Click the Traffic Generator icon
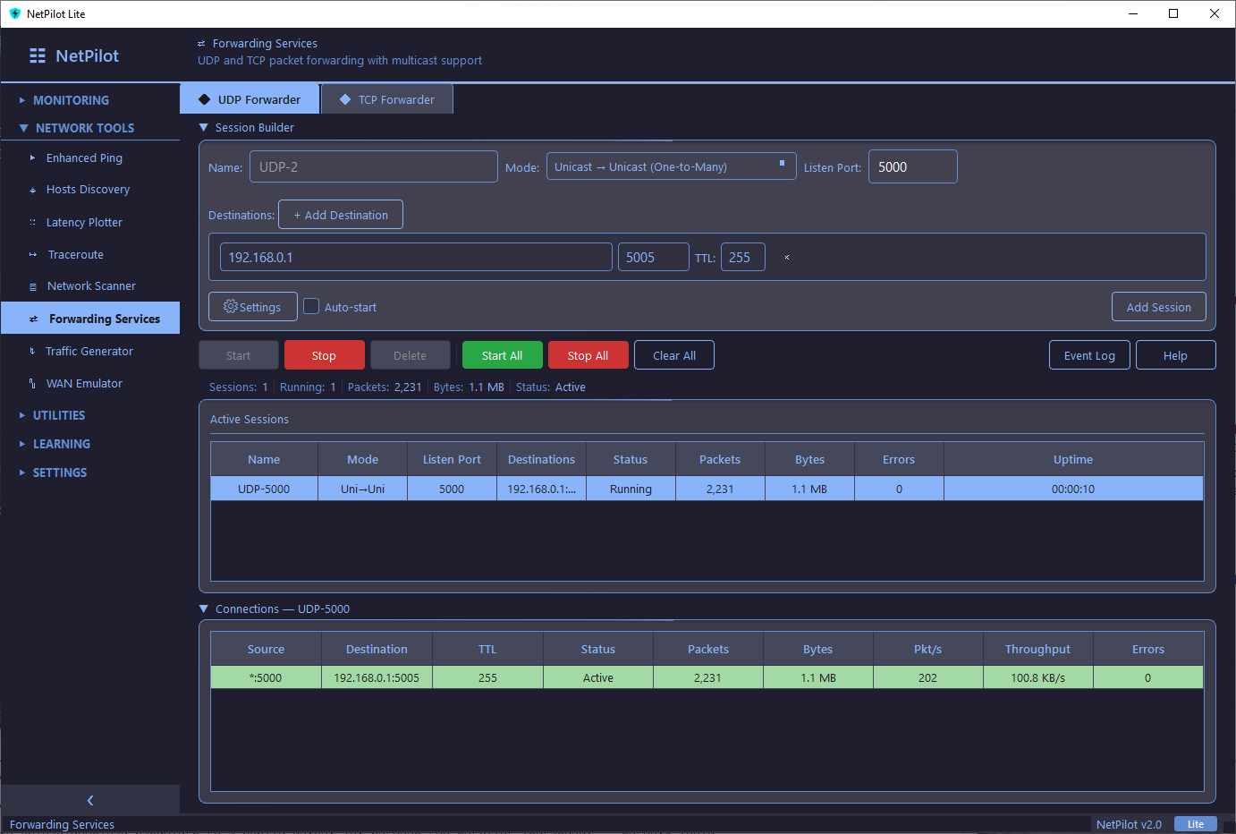1236x834 pixels. pyautogui.click(x=33, y=351)
